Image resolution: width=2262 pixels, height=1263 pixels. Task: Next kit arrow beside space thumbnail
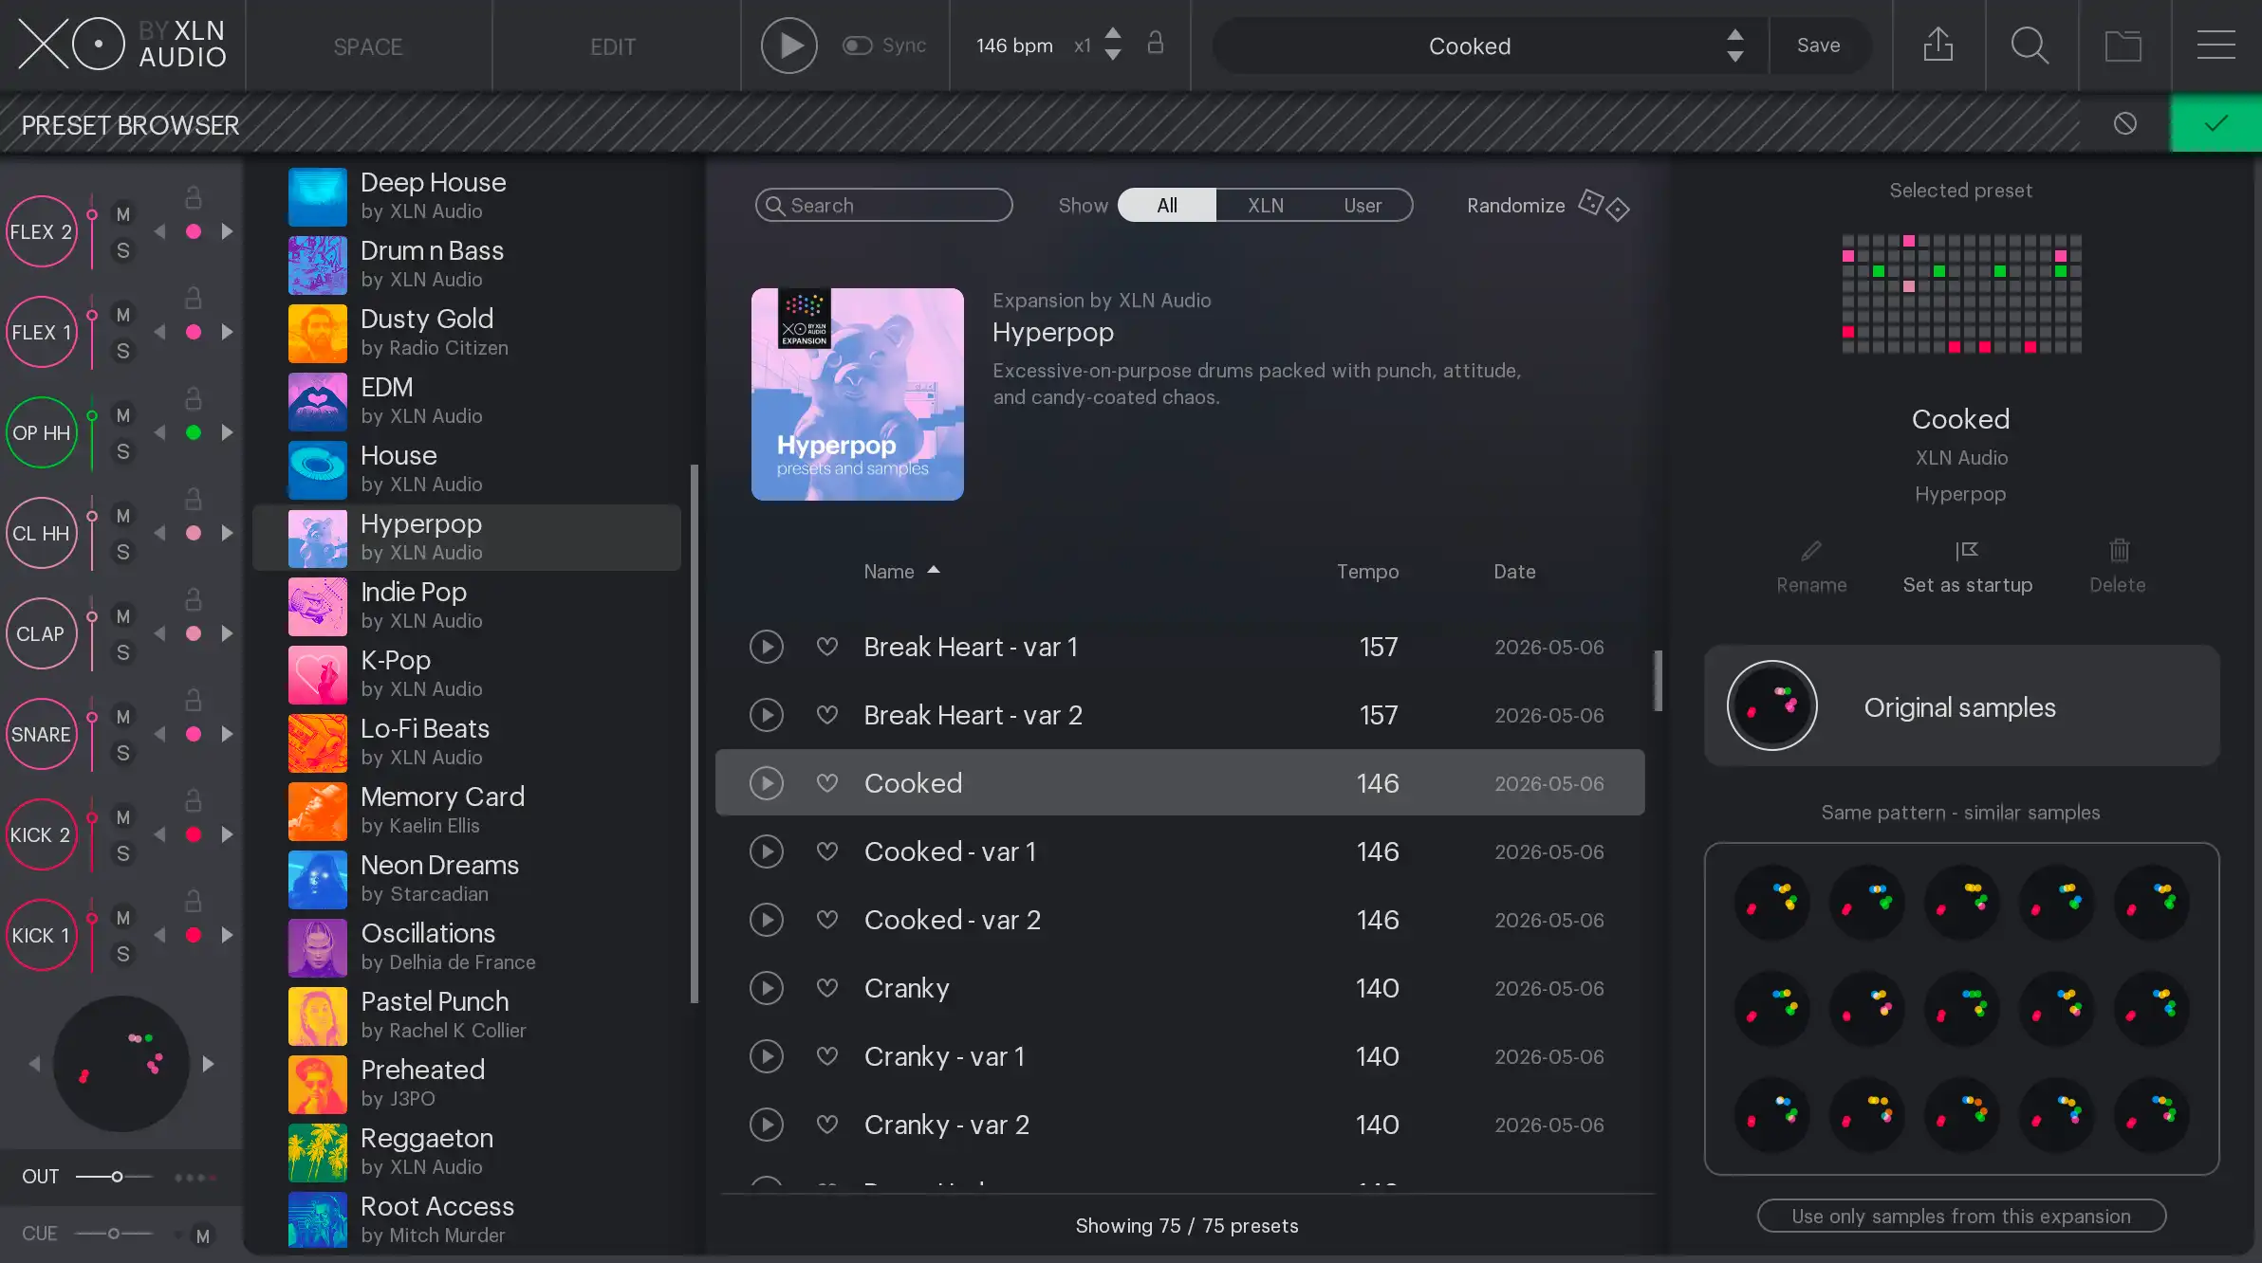(x=209, y=1064)
